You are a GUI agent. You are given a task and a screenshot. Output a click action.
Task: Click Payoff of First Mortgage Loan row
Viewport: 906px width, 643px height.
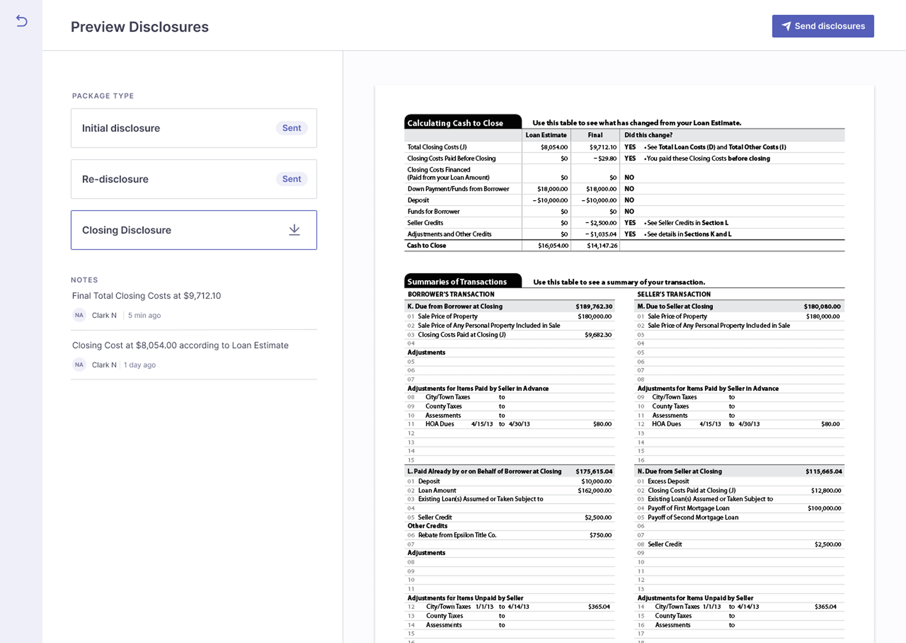(x=739, y=508)
